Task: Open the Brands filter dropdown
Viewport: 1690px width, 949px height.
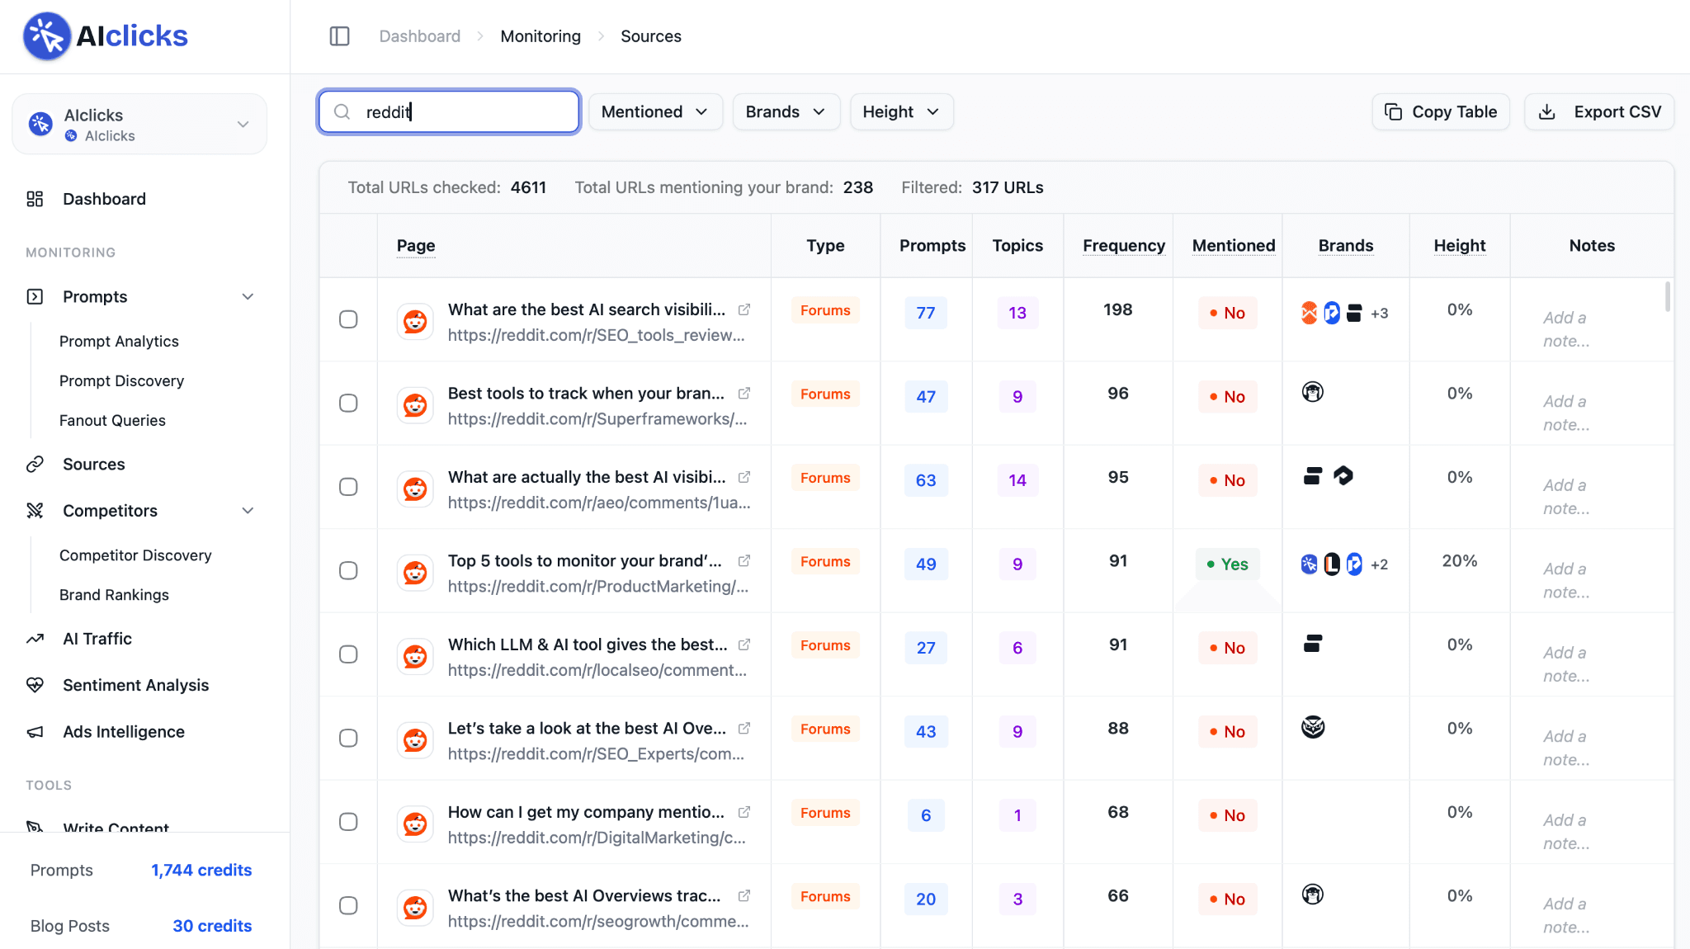Action: point(786,111)
